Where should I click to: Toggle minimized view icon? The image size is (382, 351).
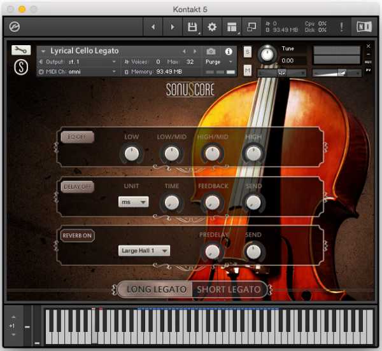click(251, 27)
